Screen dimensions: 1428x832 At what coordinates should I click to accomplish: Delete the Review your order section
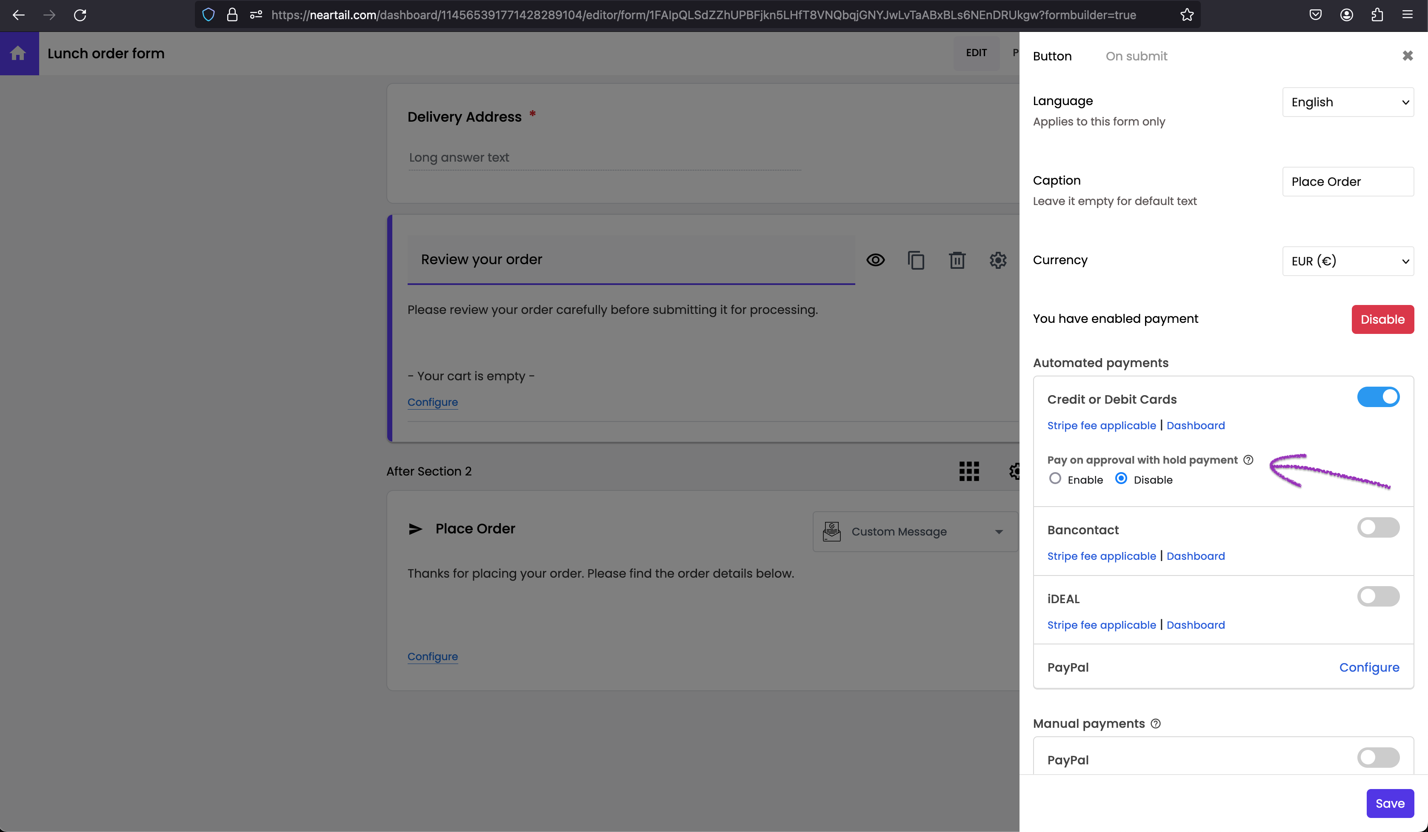957,260
